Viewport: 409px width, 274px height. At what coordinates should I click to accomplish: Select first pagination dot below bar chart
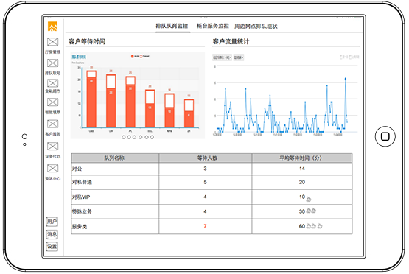(x=124, y=137)
